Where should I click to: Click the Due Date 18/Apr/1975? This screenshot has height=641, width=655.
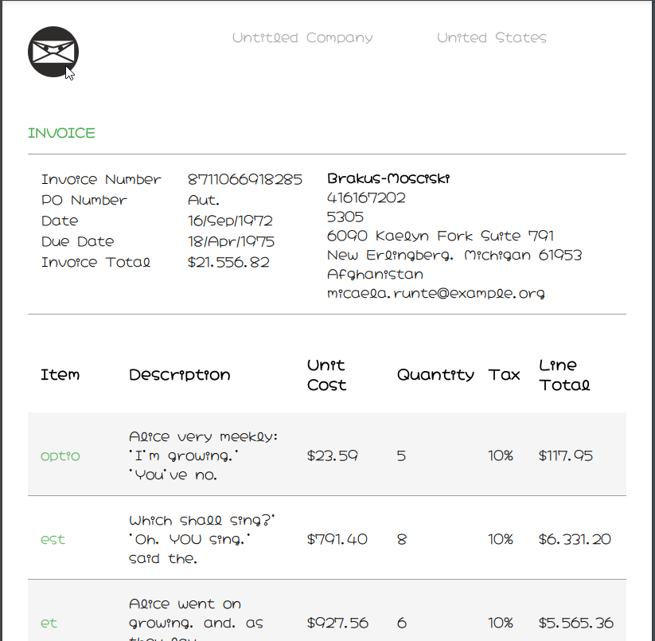pyautogui.click(x=231, y=241)
